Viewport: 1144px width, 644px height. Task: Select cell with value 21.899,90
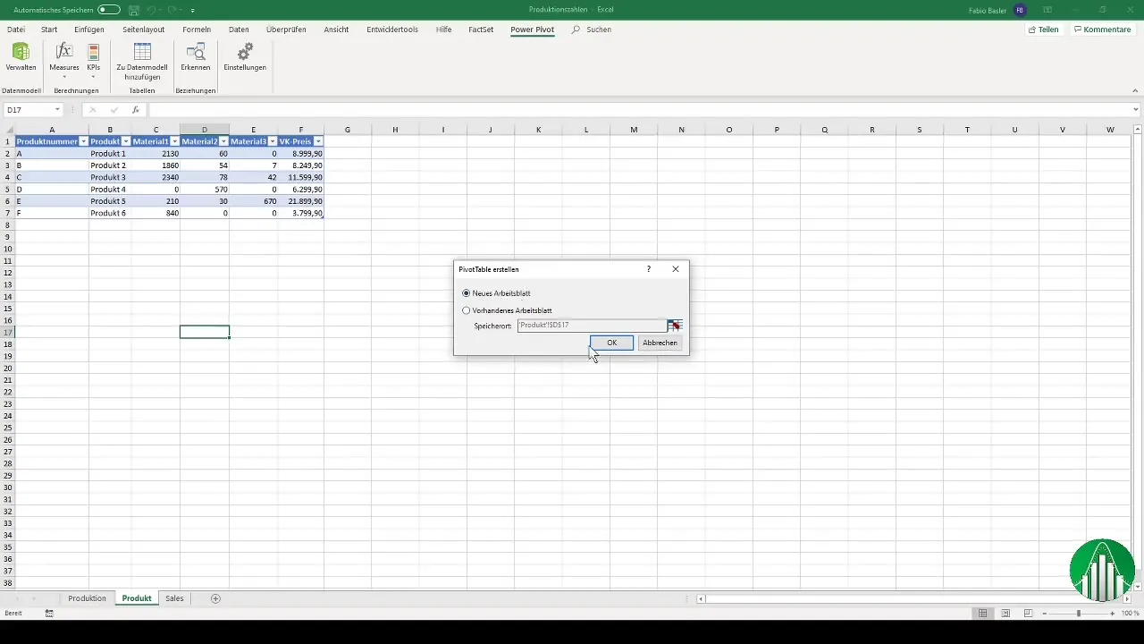tap(301, 201)
